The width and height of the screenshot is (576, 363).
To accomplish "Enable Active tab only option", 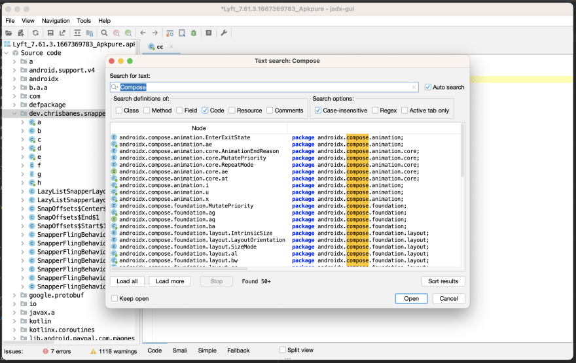I will pyautogui.click(x=405, y=110).
